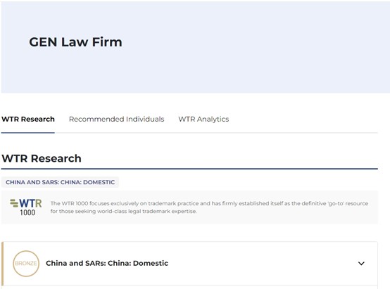Viewport: 390px width, 289px height.
Task: Open the China and SARs: China: Domestic row title
Action: (x=107, y=263)
